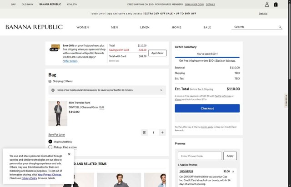Increase quantity with plus button

pyautogui.click(x=162, y=133)
